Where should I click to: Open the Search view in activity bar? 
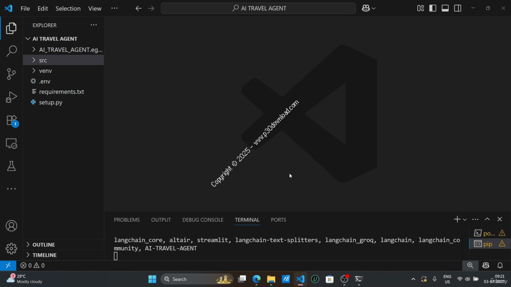pyautogui.click(x=12, y=51)
